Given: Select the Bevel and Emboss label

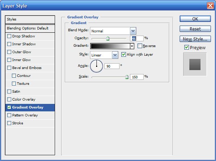Looking at the screenshot, I should pyautogui.click(x=27, y=68).
